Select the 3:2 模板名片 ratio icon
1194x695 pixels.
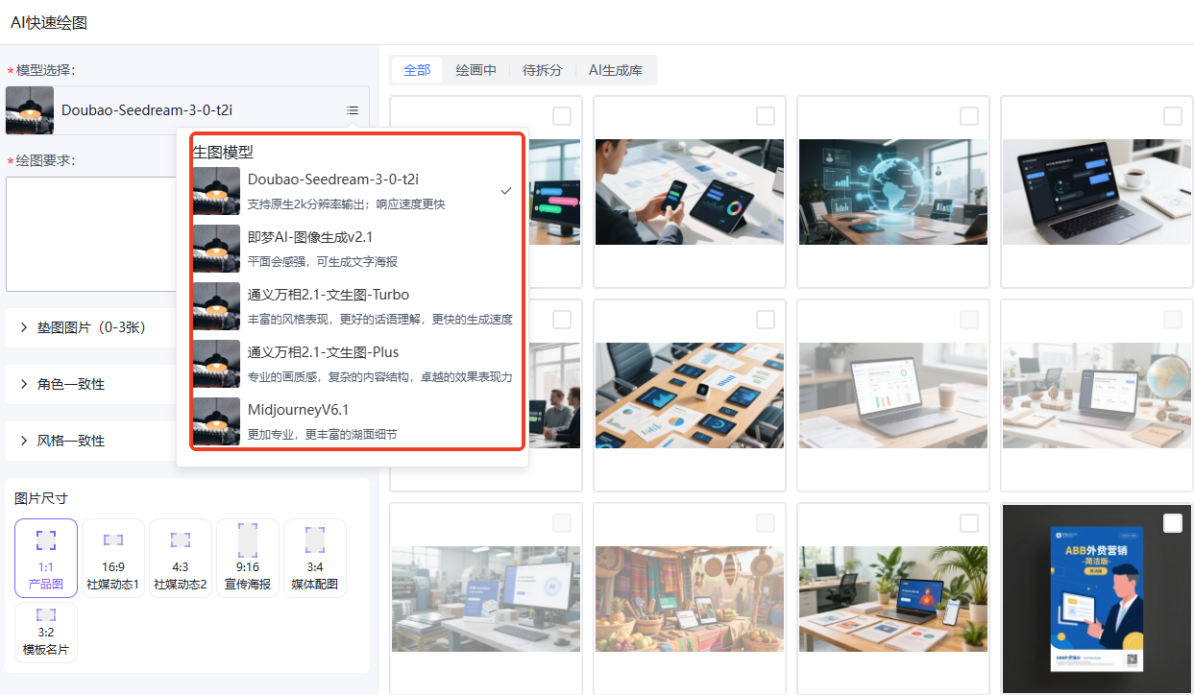tap(45, 615)
